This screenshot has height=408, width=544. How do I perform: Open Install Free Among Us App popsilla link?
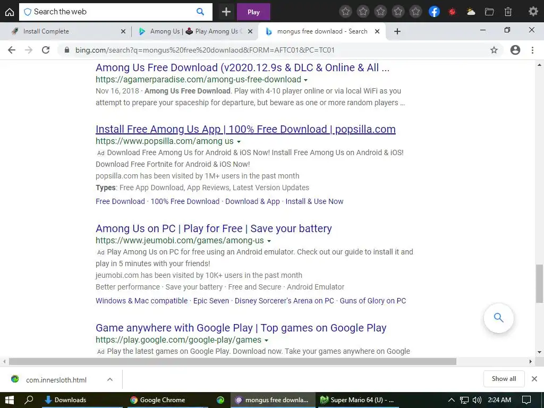click(x=245, y=129)
